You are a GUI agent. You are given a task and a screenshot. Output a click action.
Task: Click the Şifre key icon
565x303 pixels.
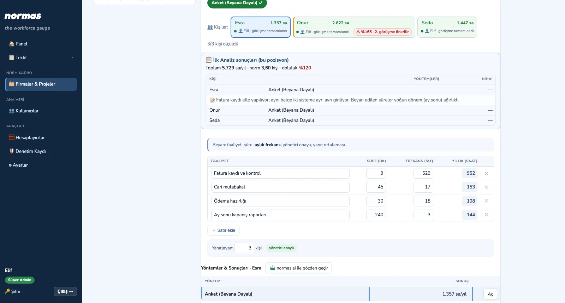(x=7, y=291)
